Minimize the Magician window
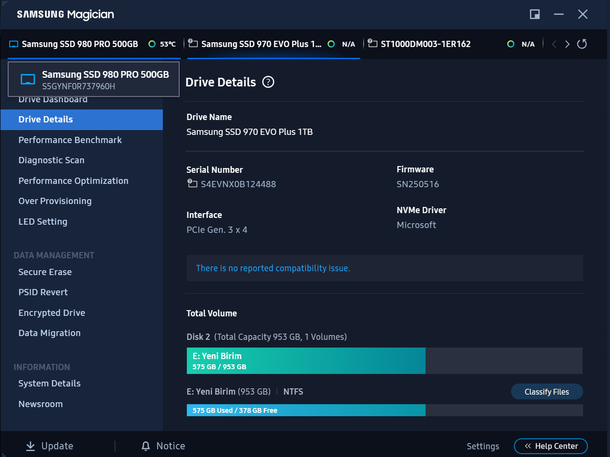Screen dimensions: 610x457 (559, 14)
